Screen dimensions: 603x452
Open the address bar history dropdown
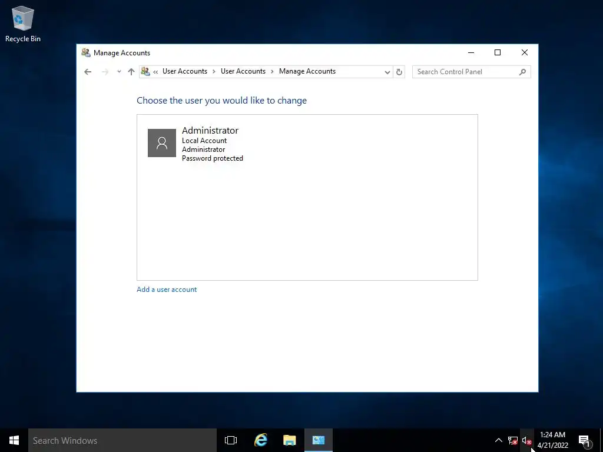[x=387, y=72]
